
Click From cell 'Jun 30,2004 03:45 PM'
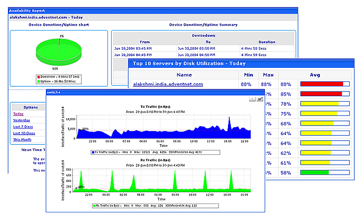133,49
